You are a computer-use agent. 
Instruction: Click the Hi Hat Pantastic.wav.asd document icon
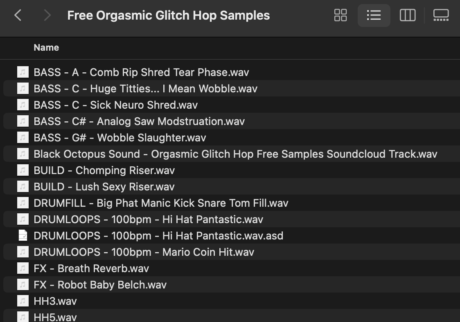23,236
